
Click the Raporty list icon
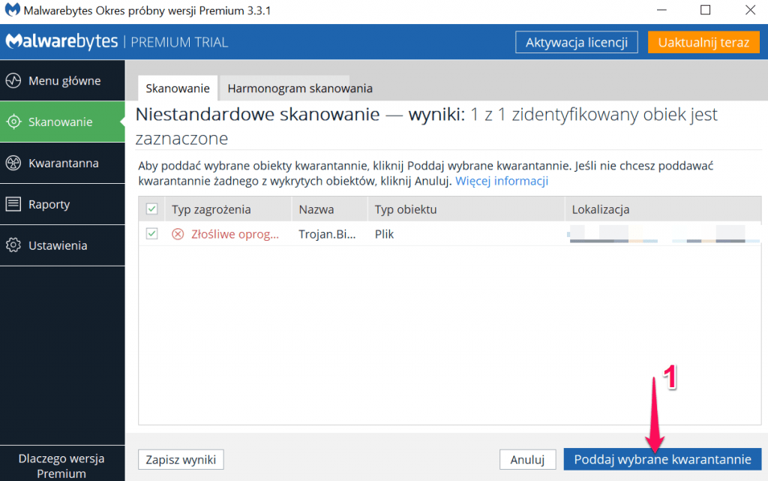click(x=13, y=204)
